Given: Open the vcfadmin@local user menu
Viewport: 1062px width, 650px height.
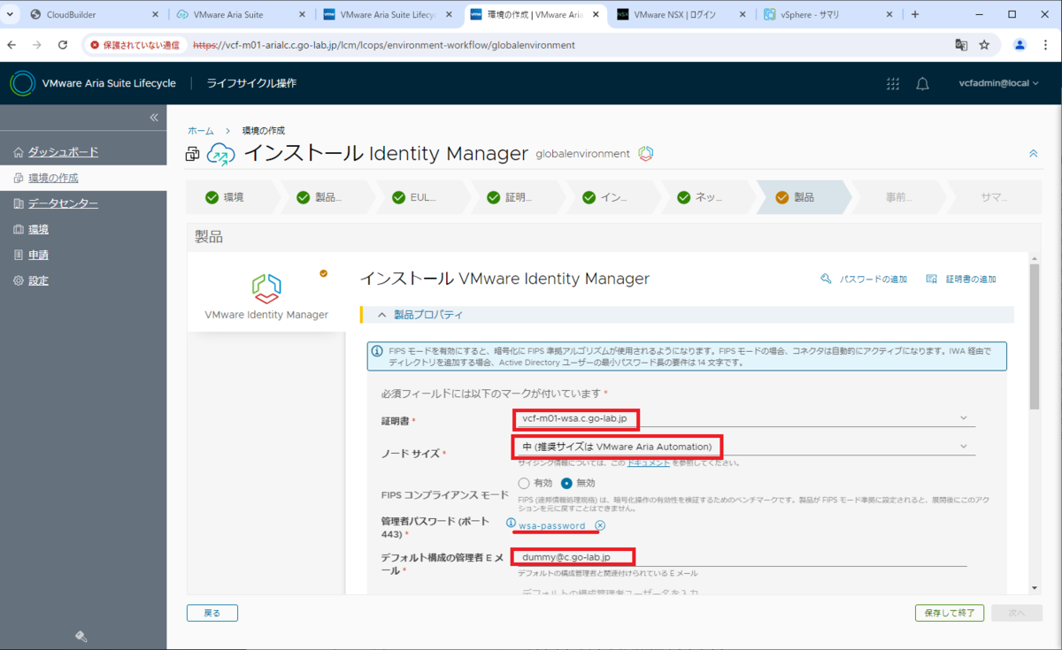Looking at the screenshot, I should click(x=999, y=83).
